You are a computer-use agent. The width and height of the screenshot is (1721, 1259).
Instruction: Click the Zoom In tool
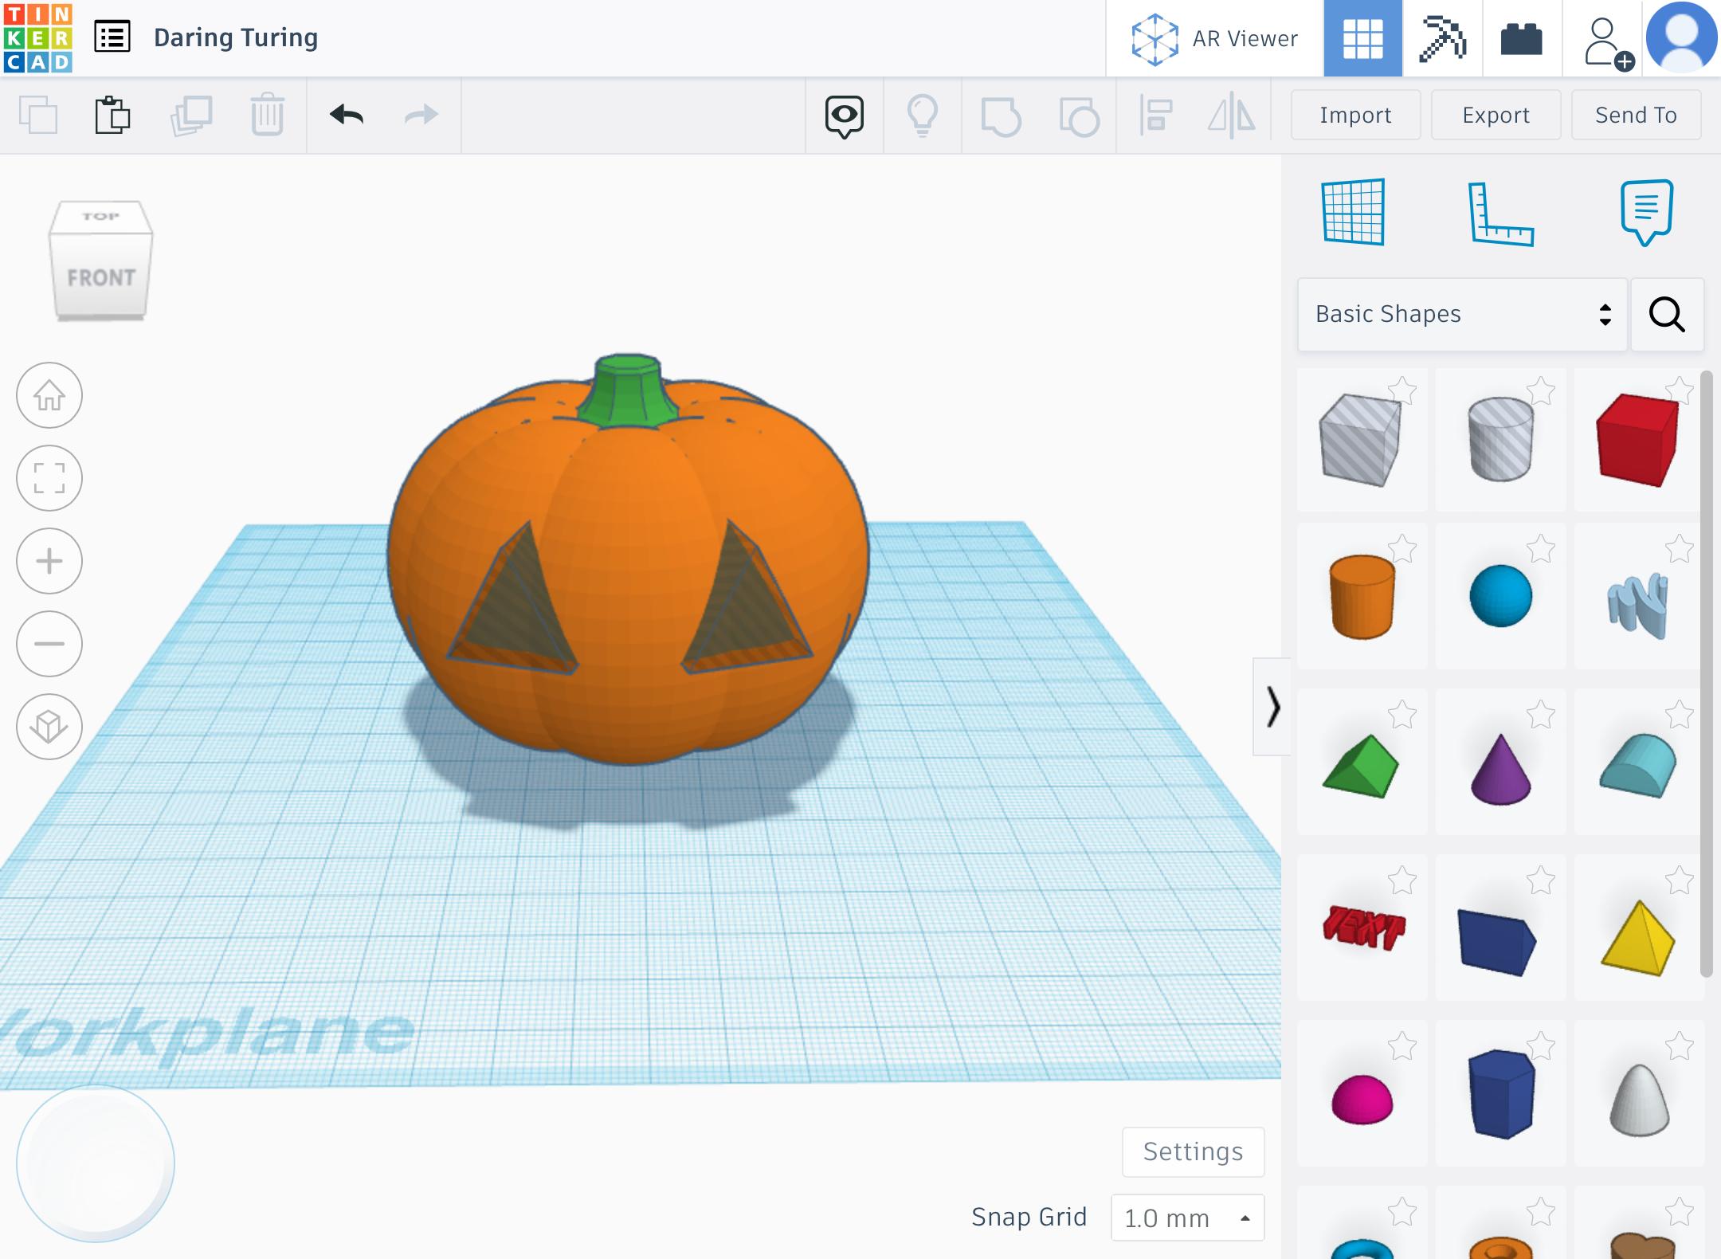coord(49,561)
